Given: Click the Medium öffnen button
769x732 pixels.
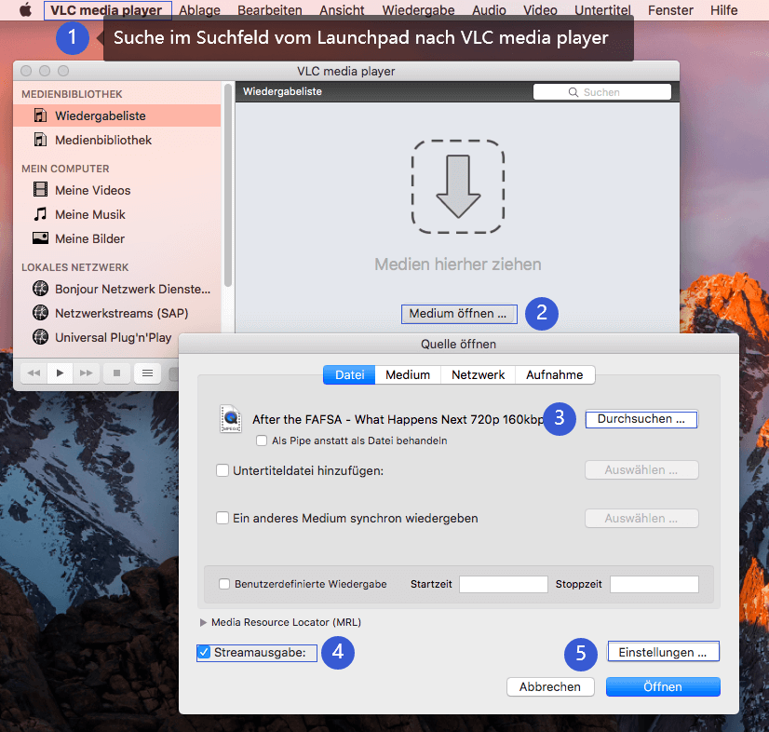Looking at the screenshot, I should [x=459, y=314].
